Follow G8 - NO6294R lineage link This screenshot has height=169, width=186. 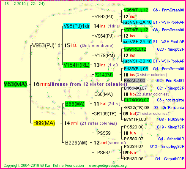[x=172, y=120]
